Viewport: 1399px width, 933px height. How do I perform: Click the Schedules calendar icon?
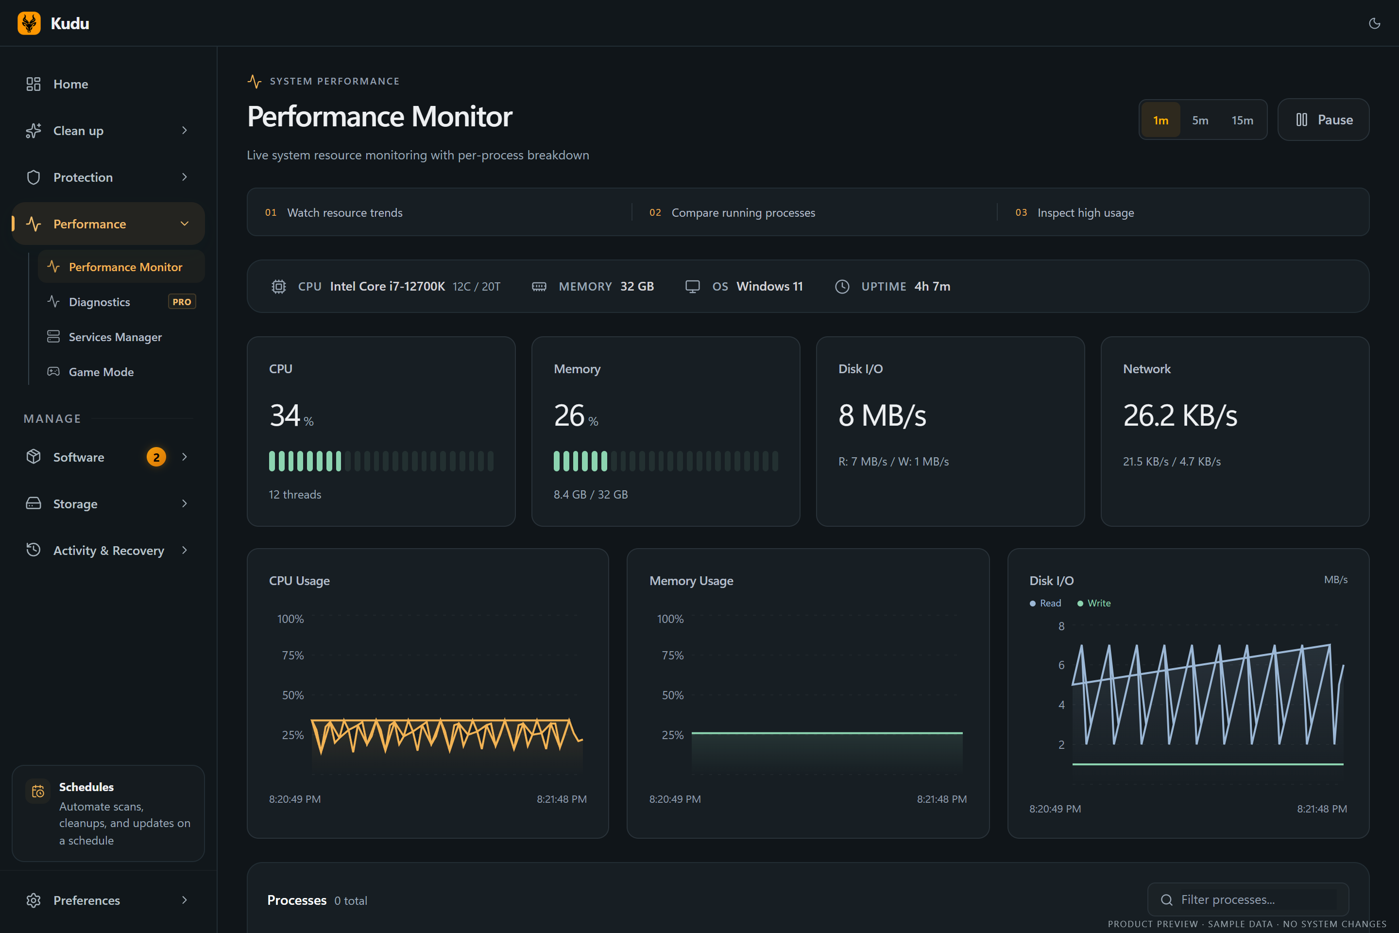pyautogui.click(x=38, y=792)
